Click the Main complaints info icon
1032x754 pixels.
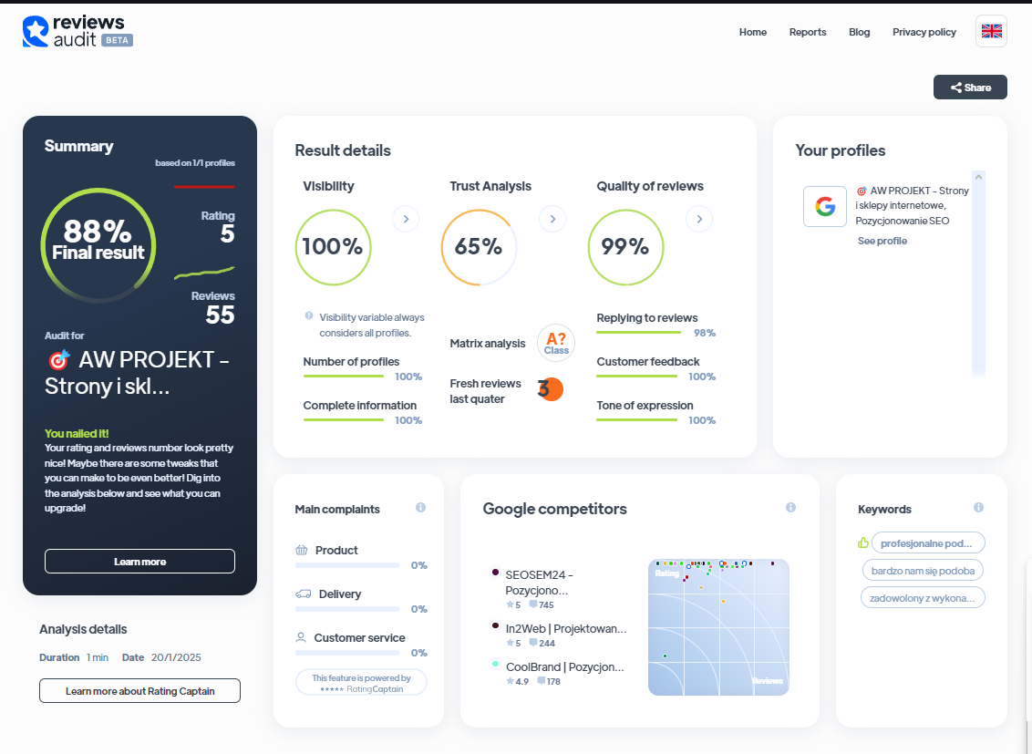click(420, 507)
